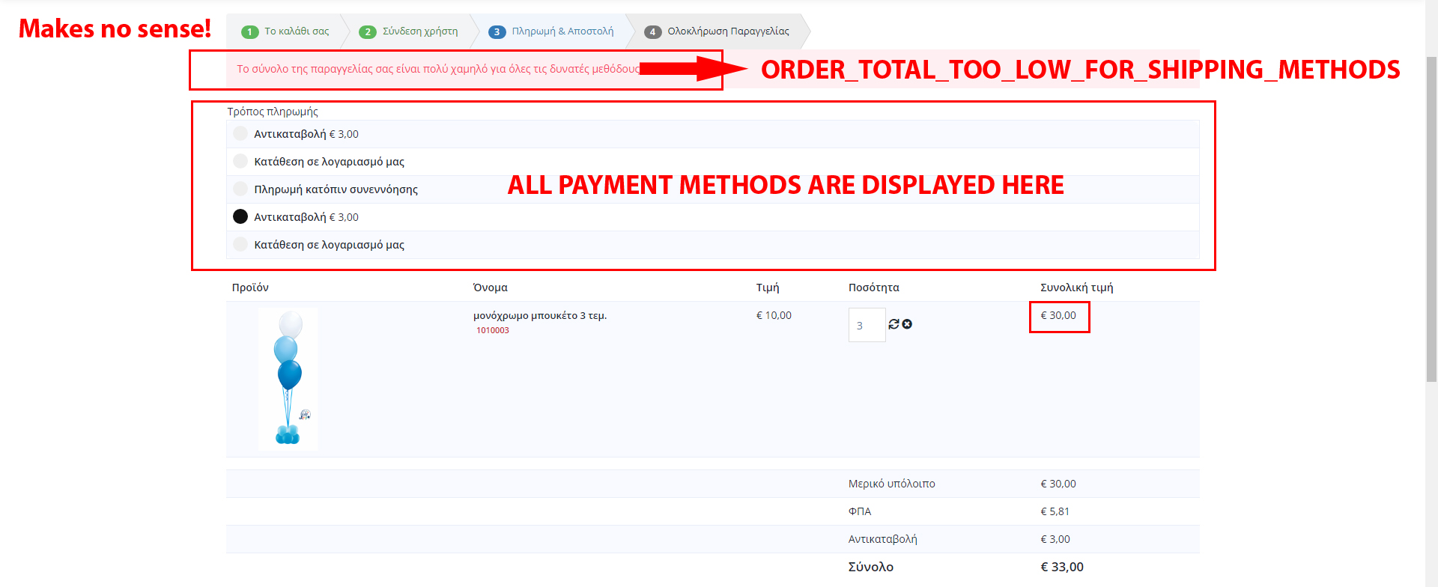Click the Σύνολο label
Screen dimensions: 1438x587
pos(871,567)
